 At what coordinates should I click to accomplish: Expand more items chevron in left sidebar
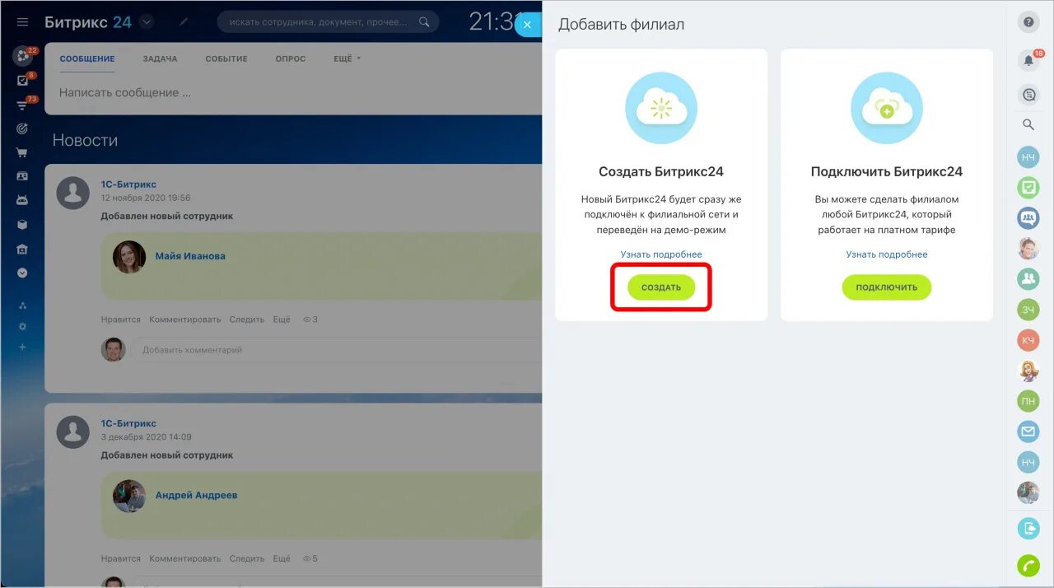point(23,273)
